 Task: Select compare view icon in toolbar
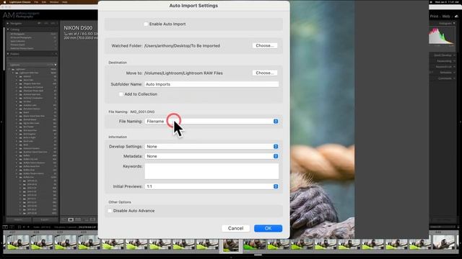[x=78, y=219]
